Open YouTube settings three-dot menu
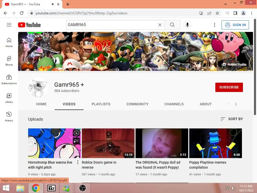This screenshot has width=257, height=193. (214, 25)
